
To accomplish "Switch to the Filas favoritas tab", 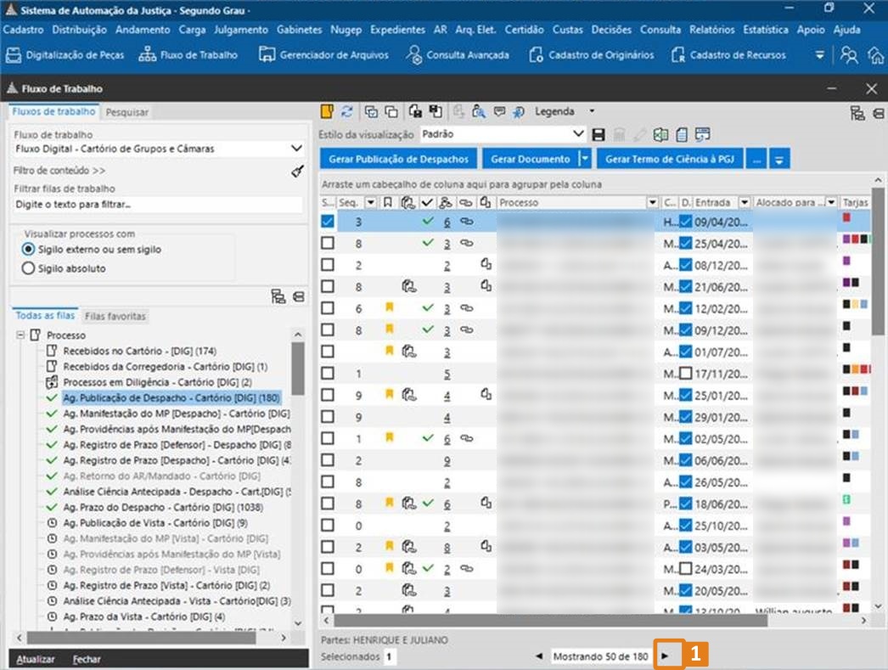I will click(x=115, y=317).
